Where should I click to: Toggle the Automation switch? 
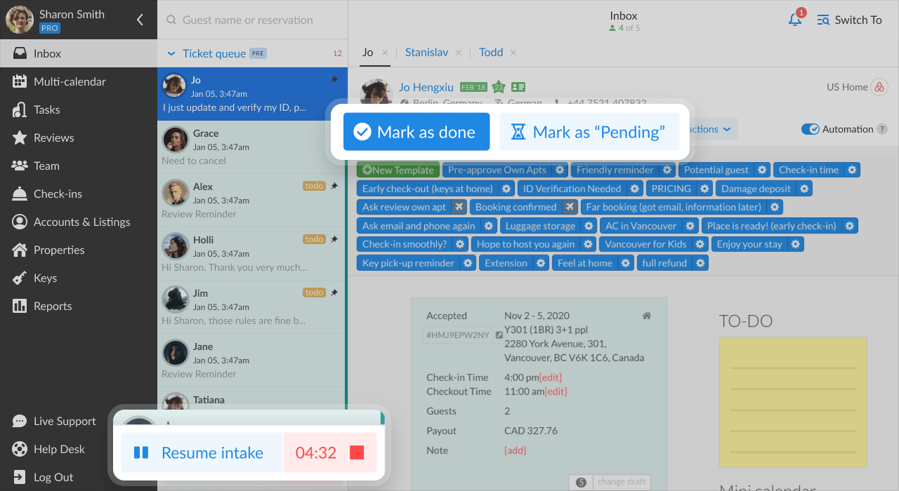point(811,129)
